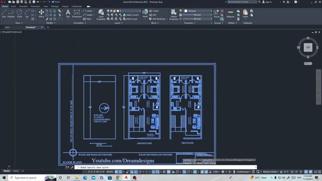Open Layer Properties manager

point(101,15)
